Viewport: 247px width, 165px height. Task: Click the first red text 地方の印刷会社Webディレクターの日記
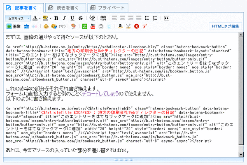105,51
